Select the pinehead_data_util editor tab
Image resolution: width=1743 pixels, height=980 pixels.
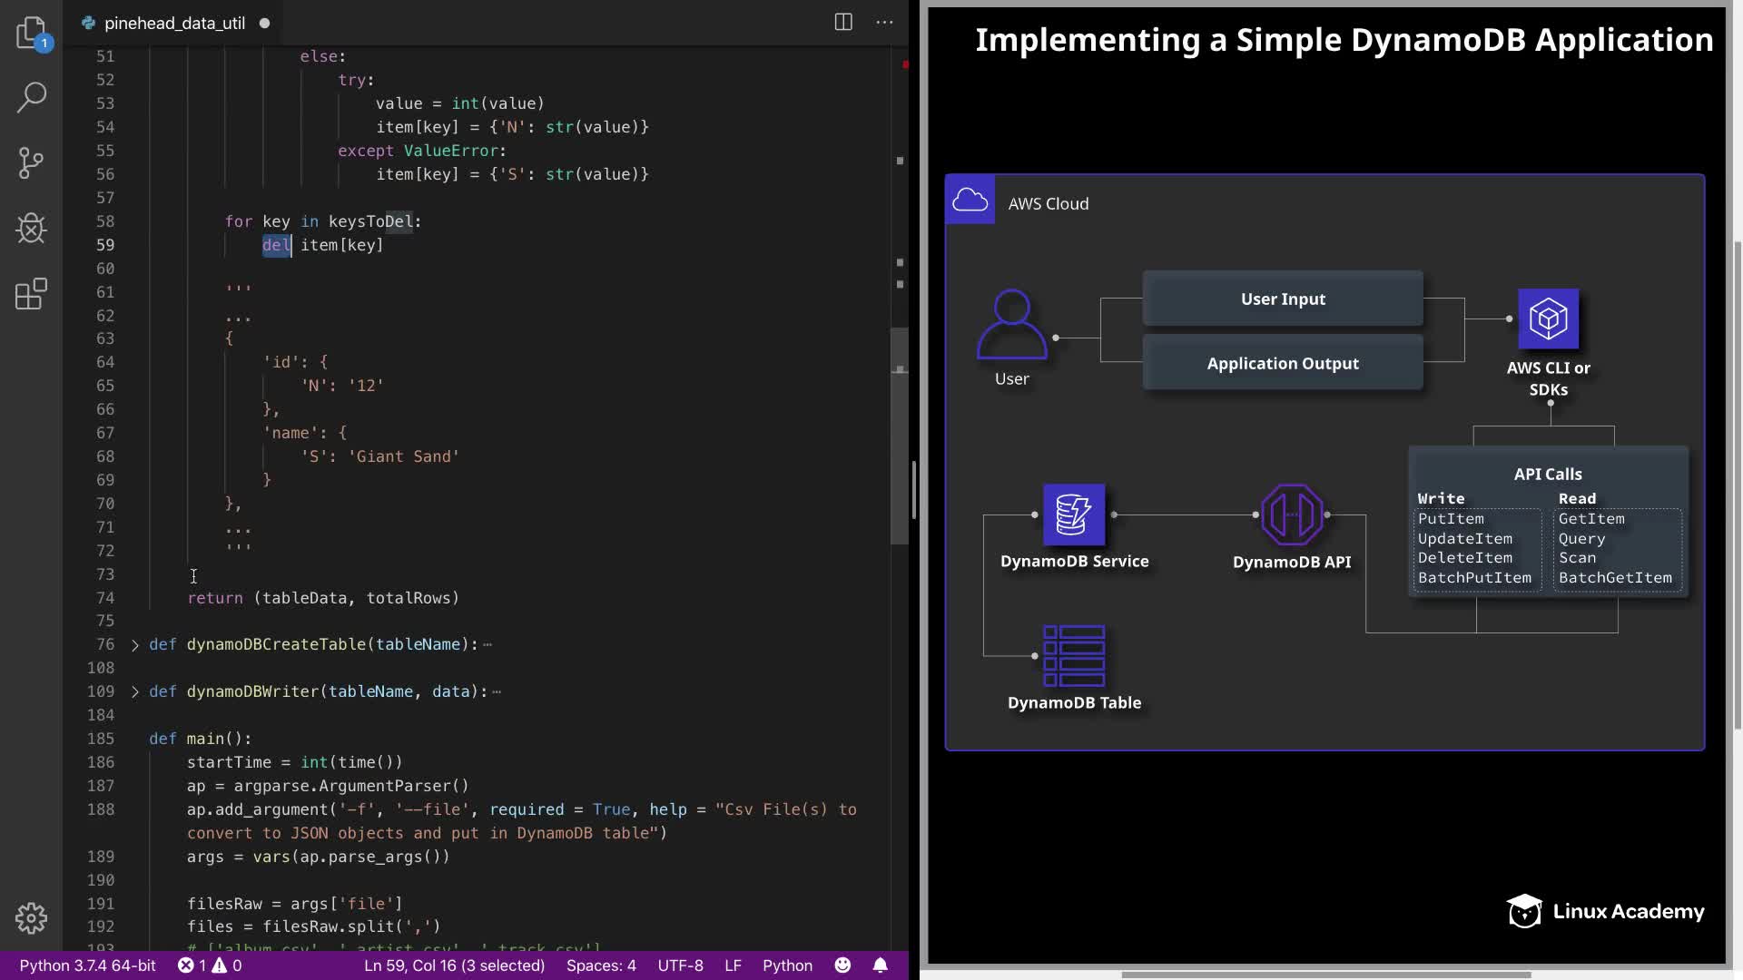pos(174,24)
